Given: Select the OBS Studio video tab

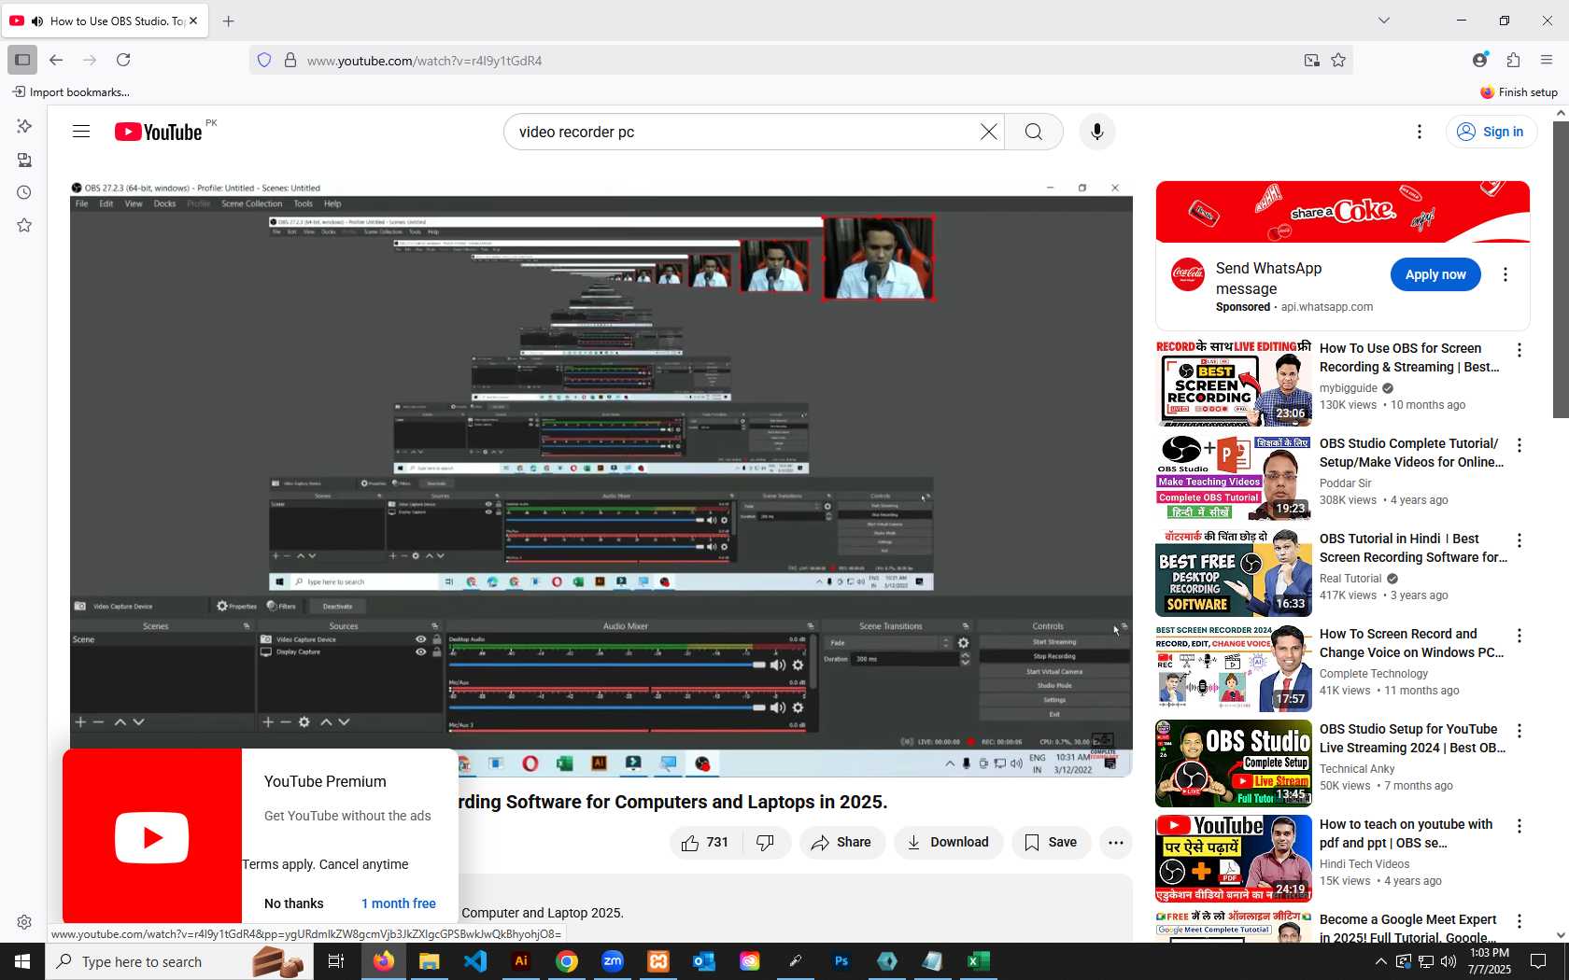Looking at the screenshot, I should pos(106,21).
